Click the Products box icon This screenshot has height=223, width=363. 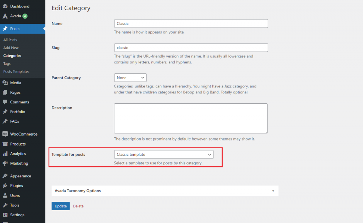click(5, 144)
